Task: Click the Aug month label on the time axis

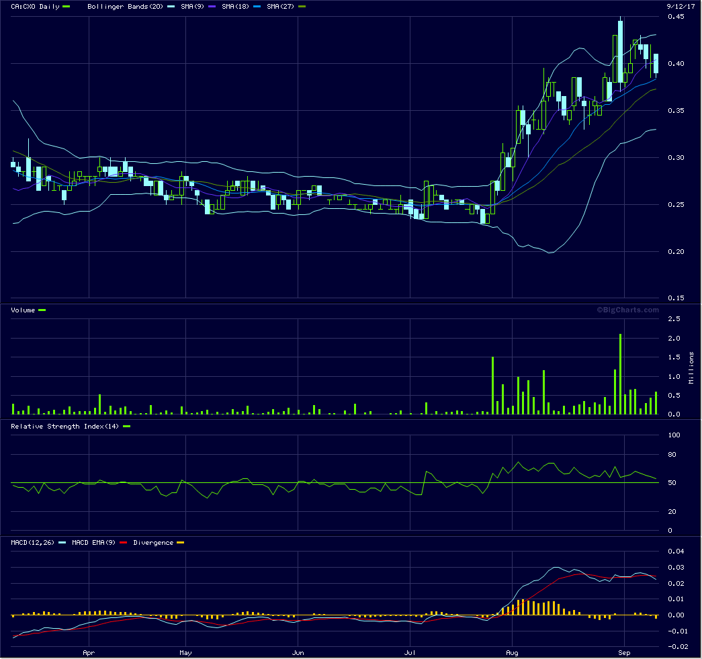Action: [x=512, y=653]
